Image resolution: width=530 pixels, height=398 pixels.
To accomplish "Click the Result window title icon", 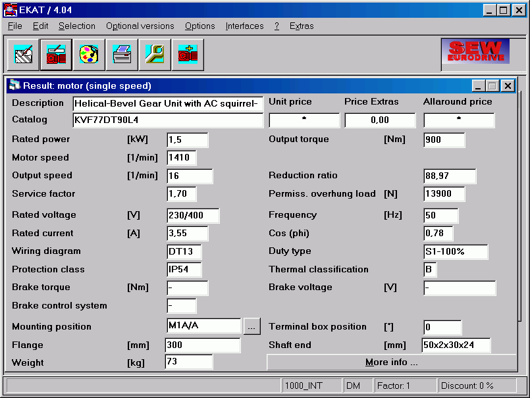I will point(14,85).
